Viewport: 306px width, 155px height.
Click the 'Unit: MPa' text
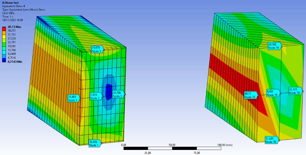click(8, 13)
